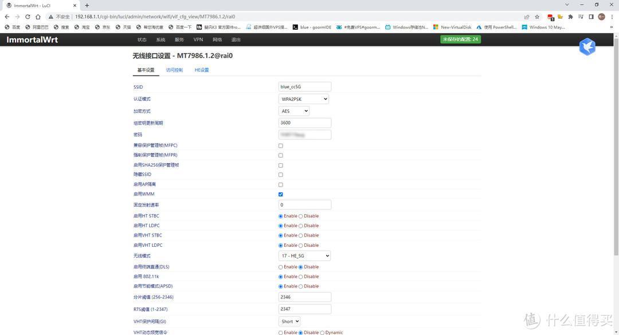Click the blue bird floating icon
Image resolution: width=619 pixels, height=335 pixels.
[587, 46]
